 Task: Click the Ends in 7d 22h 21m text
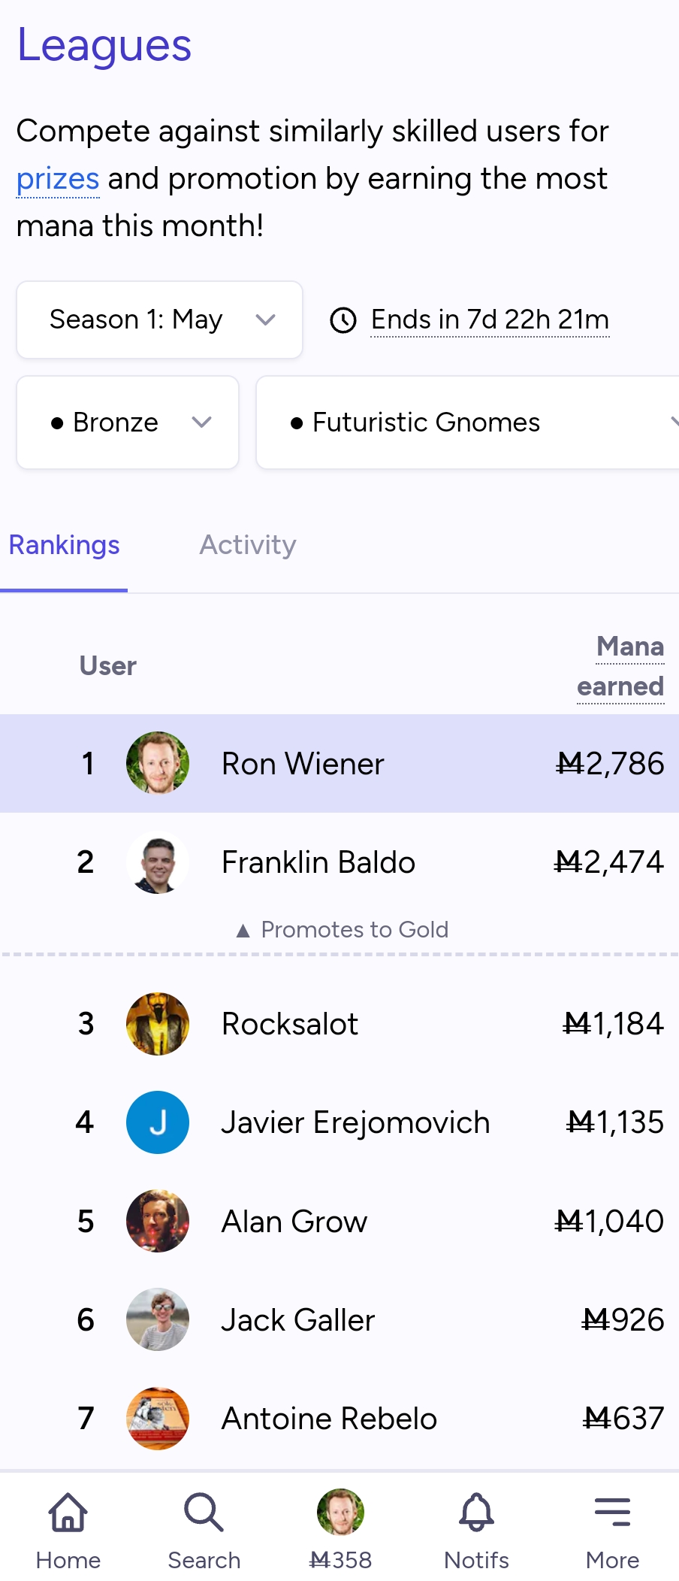pyautogui.click(x=490, y=320)
